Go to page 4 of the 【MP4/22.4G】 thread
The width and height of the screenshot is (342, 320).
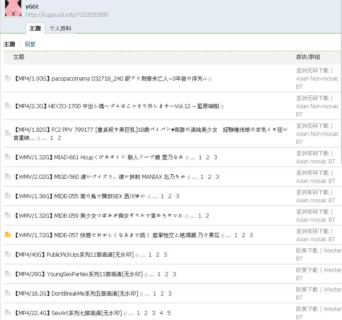tap(161, 313)
